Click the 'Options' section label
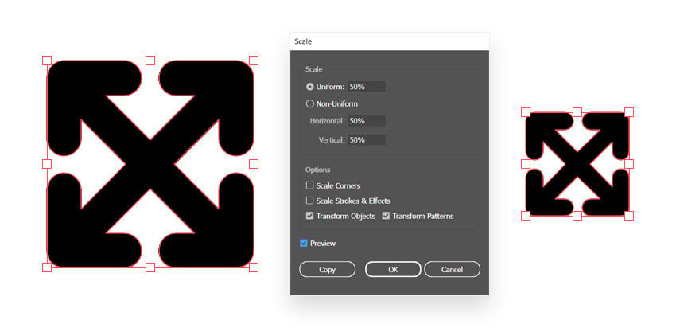Viewport: 676px width, 328px height. pos(318,170)
